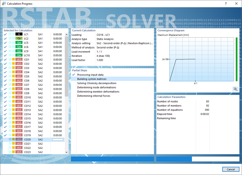The image size is (242, 175).
Task: Click the checkmark beside CO14
Action: coord(5,114)
